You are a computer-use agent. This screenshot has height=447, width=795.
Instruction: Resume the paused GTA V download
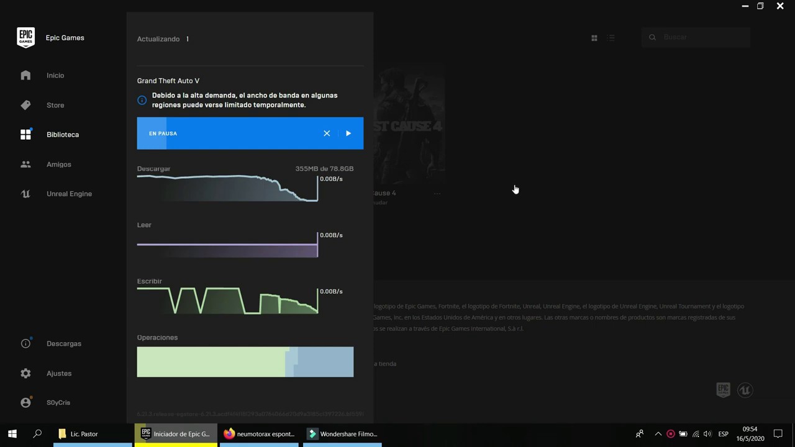click(x=348, y=133)
